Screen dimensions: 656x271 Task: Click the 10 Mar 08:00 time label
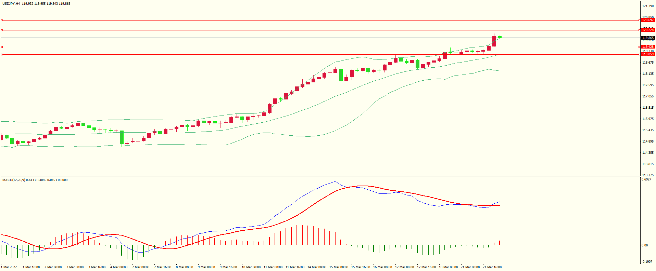pos(251,267)
